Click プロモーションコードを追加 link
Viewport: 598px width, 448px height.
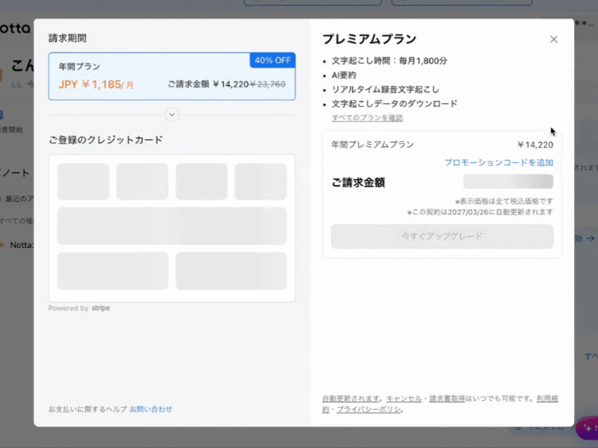click(x=499, y=162)
